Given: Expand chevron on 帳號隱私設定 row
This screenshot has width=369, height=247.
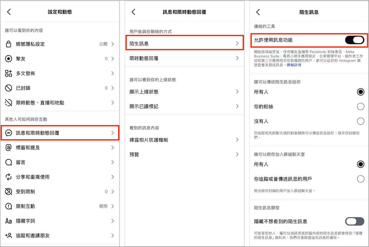Looking at the screenshot, I should point(113,44).
